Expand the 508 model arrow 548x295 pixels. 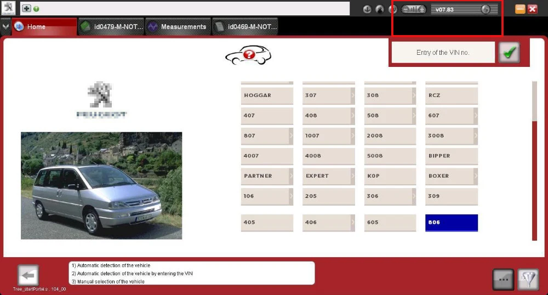[x=414, y=116]
